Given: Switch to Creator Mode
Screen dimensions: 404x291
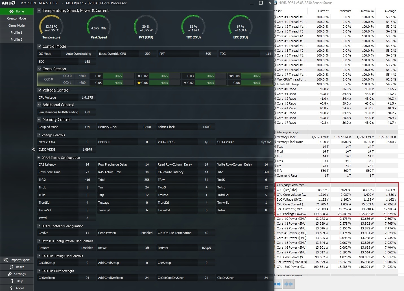Looking at the screenshot, I should [17, 18].
